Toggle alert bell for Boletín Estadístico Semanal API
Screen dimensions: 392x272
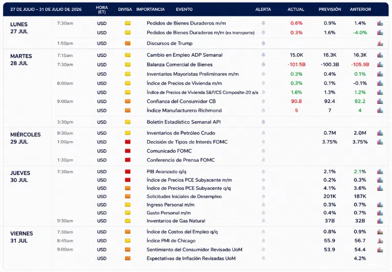(x=263, y=122)
